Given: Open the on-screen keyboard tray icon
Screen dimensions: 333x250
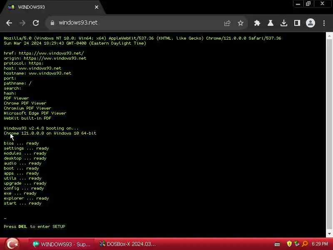Looking at the screenshot, I should 277,244.
